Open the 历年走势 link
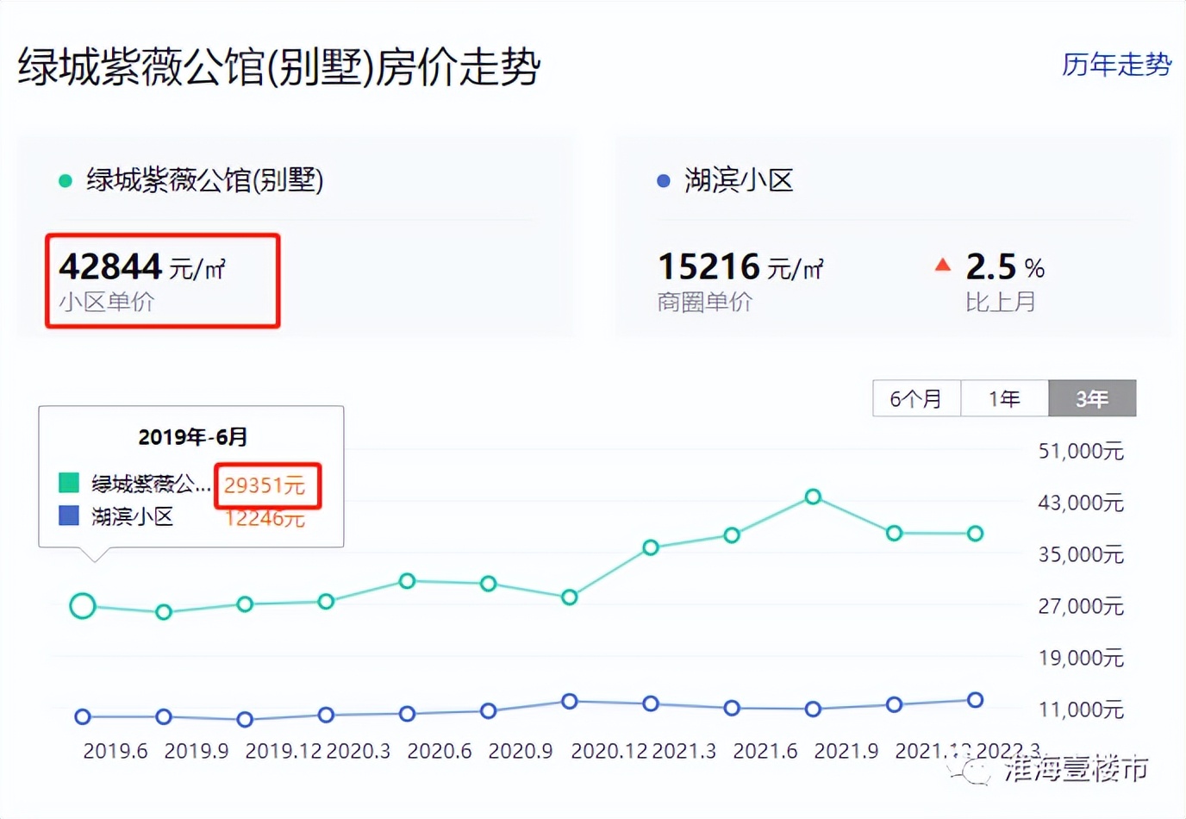Screen dimensions: 1186x819 point(1116,65)
